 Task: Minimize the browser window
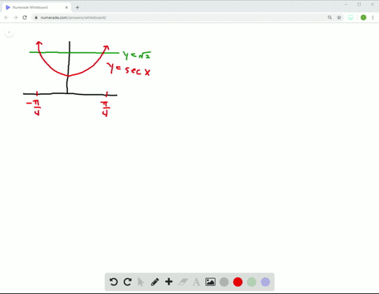(x=346, y=5)
